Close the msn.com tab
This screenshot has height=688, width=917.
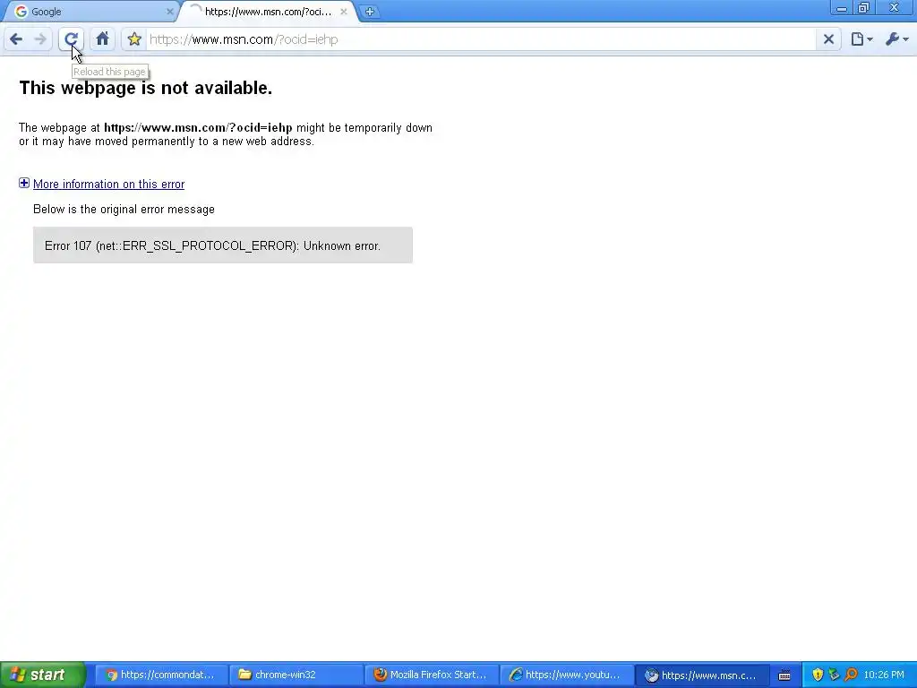click(x=344, y=12)
